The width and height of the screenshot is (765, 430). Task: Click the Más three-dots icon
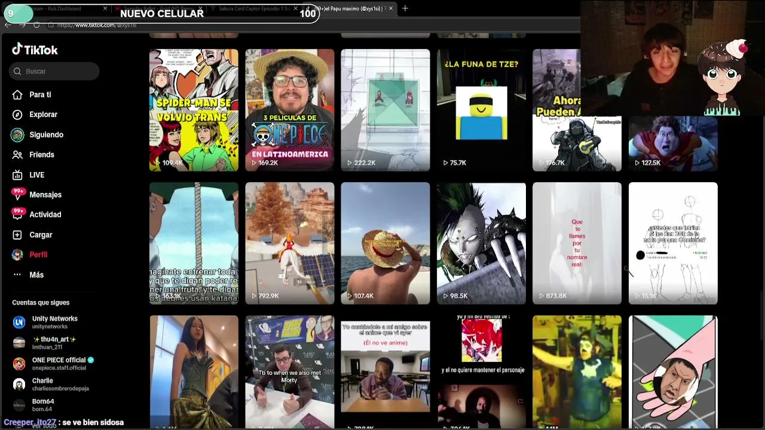coord(17,275)
